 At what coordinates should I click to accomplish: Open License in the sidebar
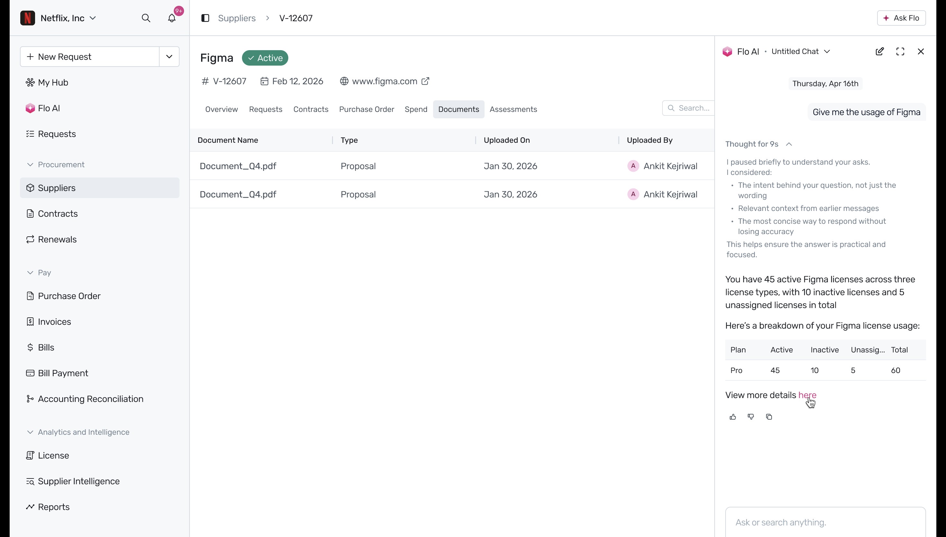[100, 456]
